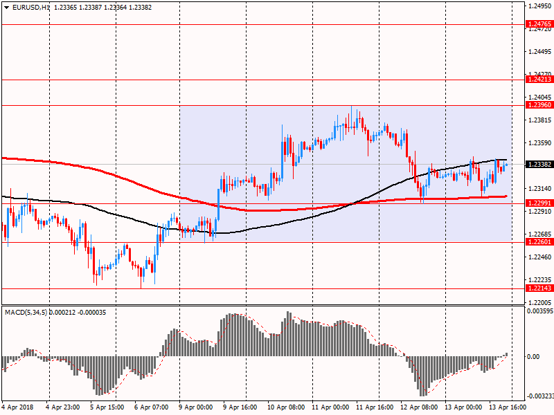Select the red 1.24213 level price tag
554x415 pixels.
(x=539, y=80)
